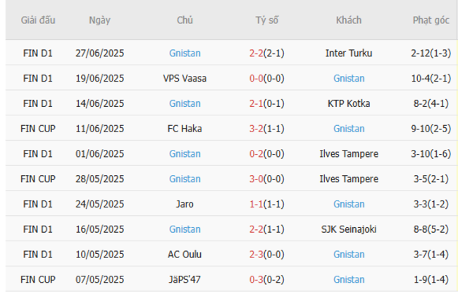Select the AC Oulu team name
Image resolution: width=458 pixels, height=301 pixels.
coord(185,255)
